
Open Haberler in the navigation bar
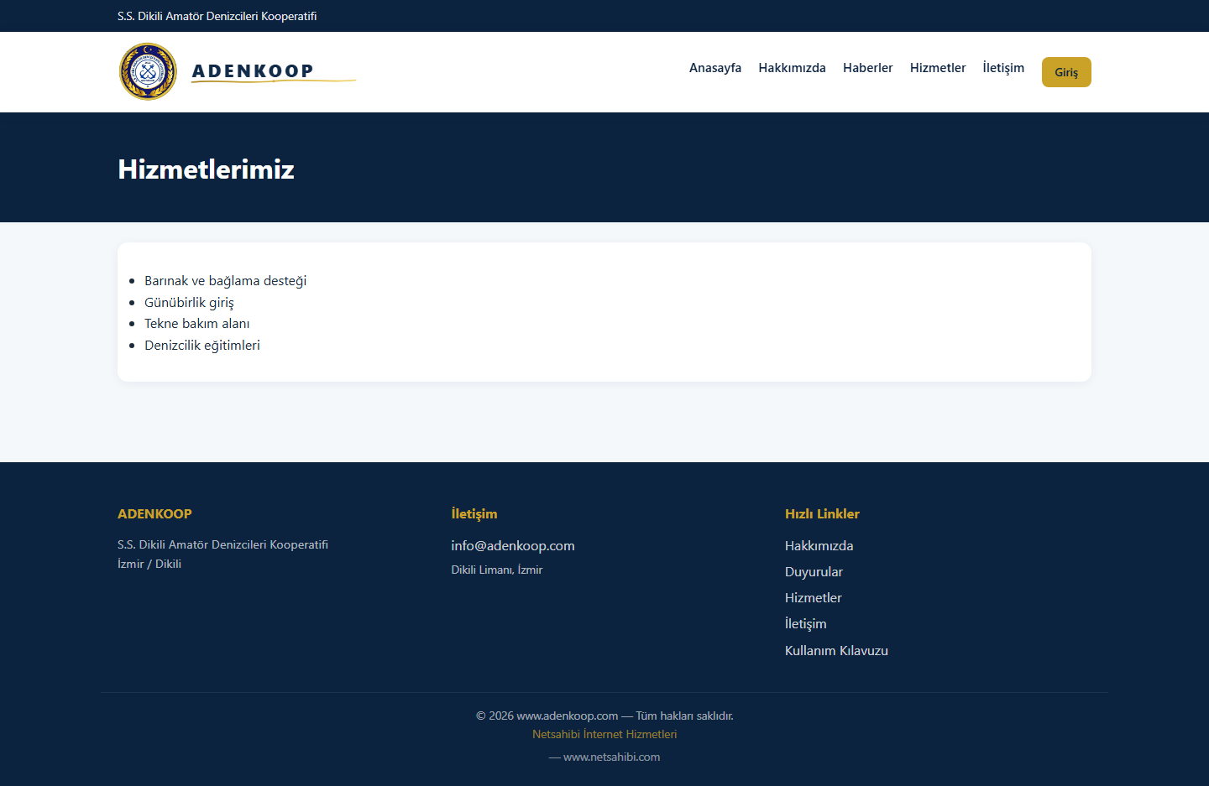coord(867,68)
